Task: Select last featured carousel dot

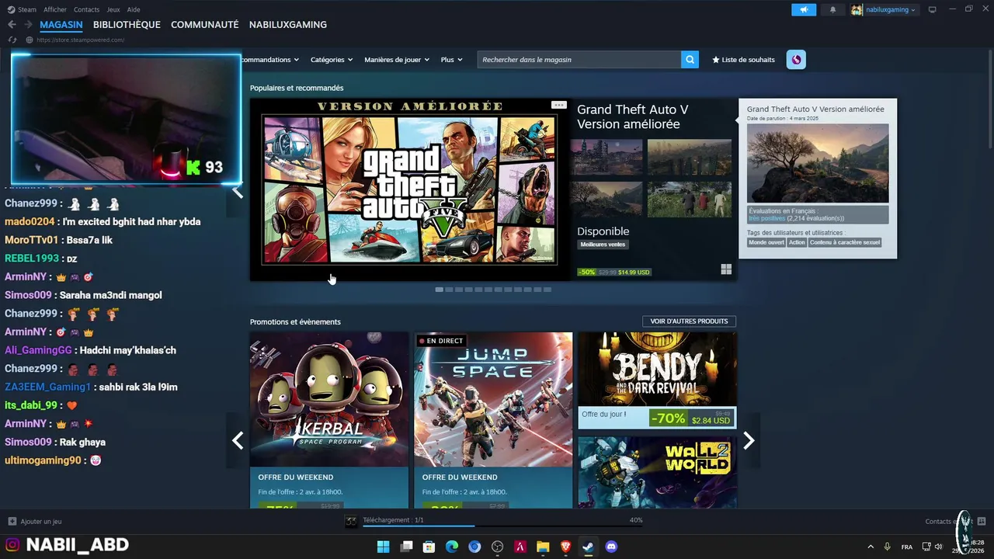Action: [547, 290]
